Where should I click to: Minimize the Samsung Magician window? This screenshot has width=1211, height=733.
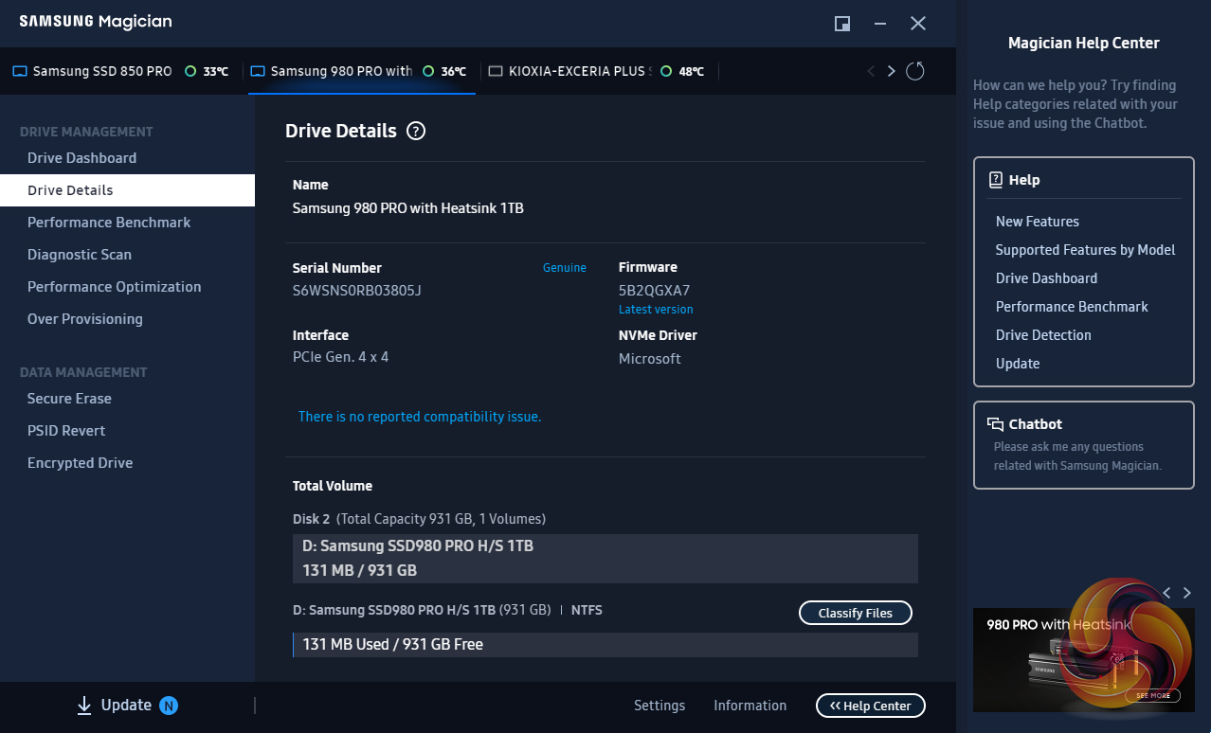881,24
